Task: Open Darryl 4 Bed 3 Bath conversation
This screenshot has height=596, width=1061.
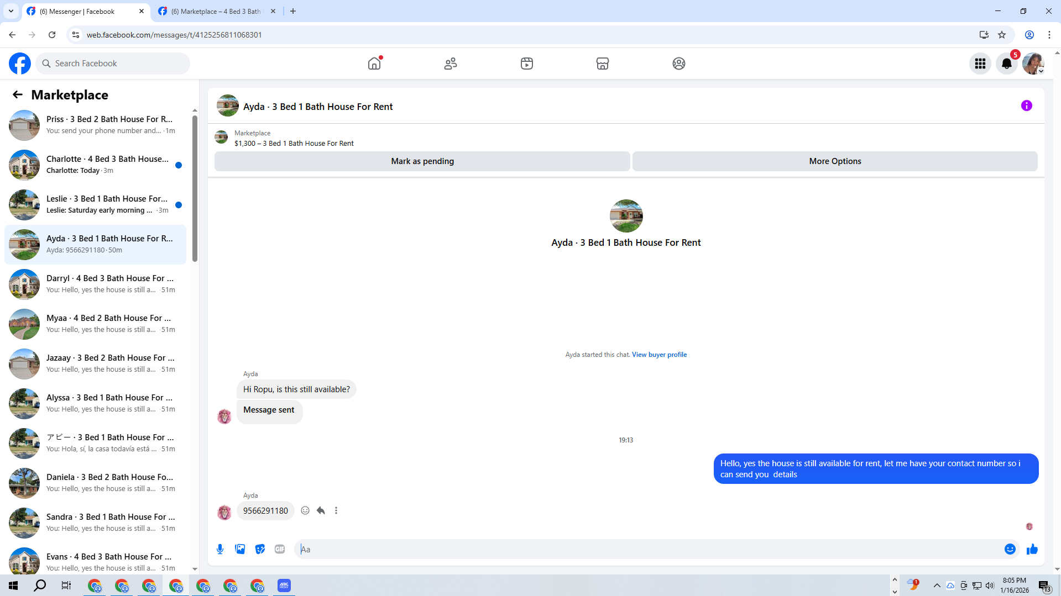Action: click(x=95, y=284)
